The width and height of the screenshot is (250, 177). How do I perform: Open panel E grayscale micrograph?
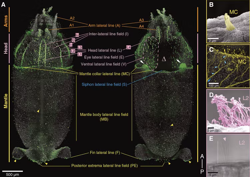point(228,155)
